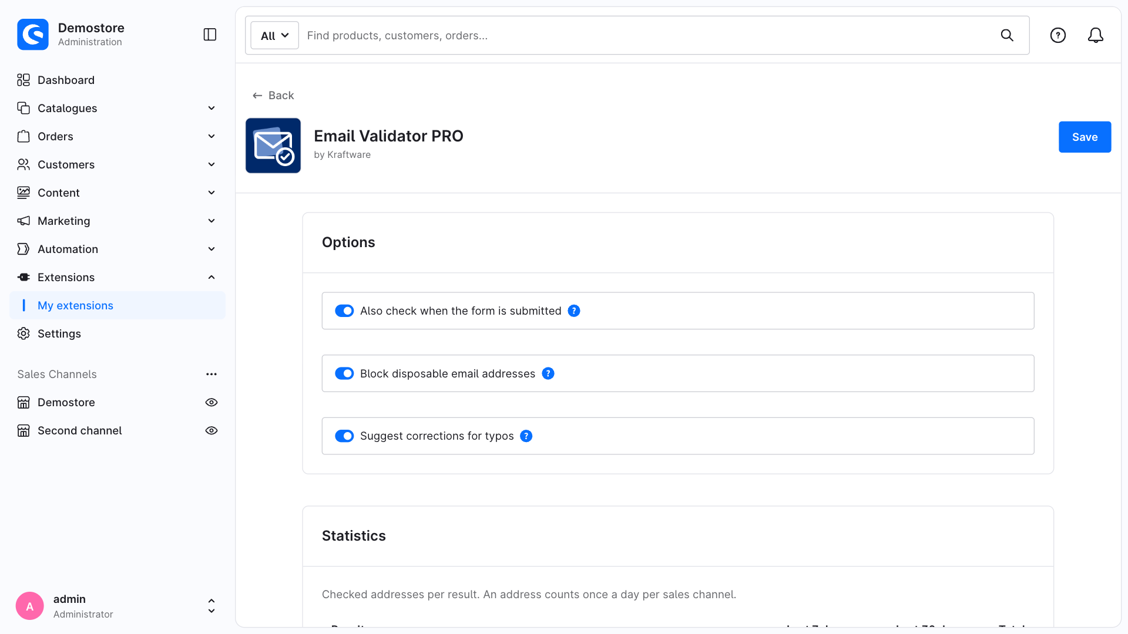Click the admin avatar circle
The height and width of the screenshot is (634, 1128).
(30, 606)
